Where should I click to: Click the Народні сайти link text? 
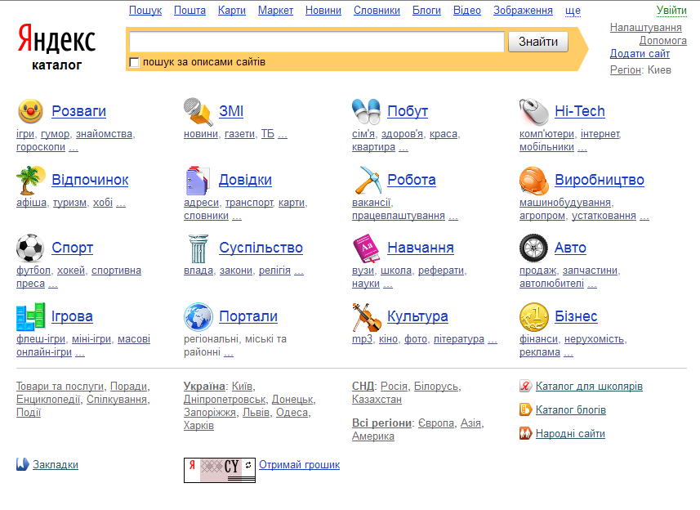[x=570, y=434]
